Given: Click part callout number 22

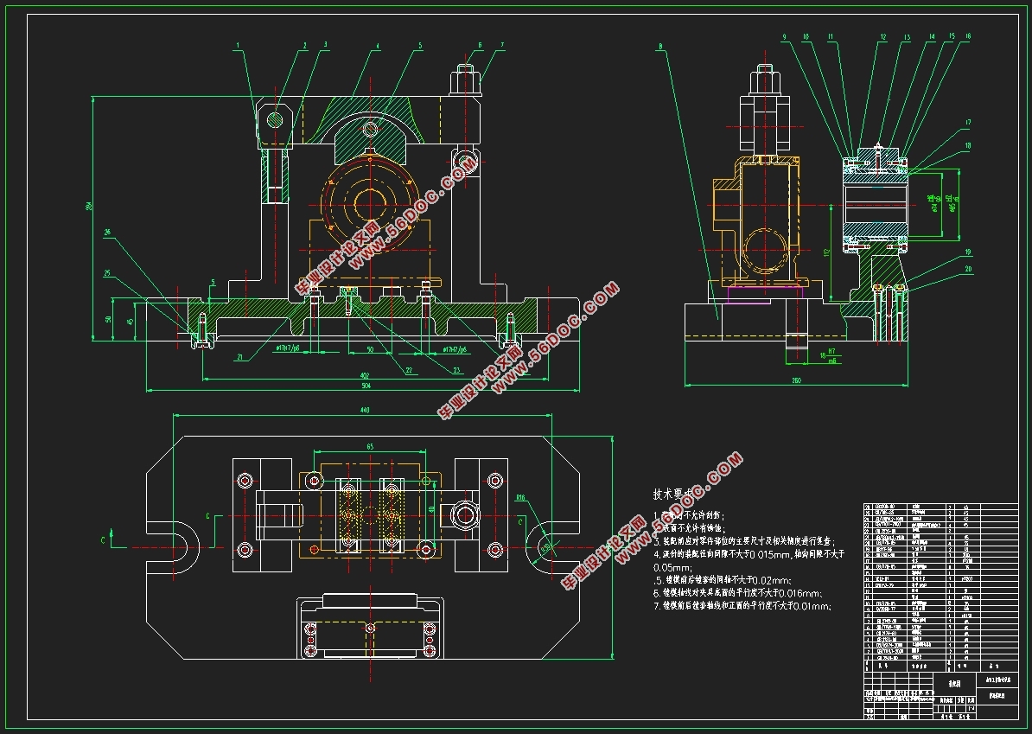Looking at the screenshot, I should 409,371.
